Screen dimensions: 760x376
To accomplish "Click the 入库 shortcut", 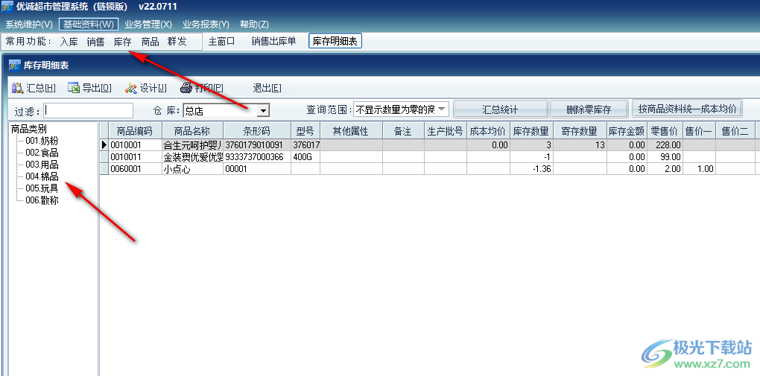I will point(69,42).
